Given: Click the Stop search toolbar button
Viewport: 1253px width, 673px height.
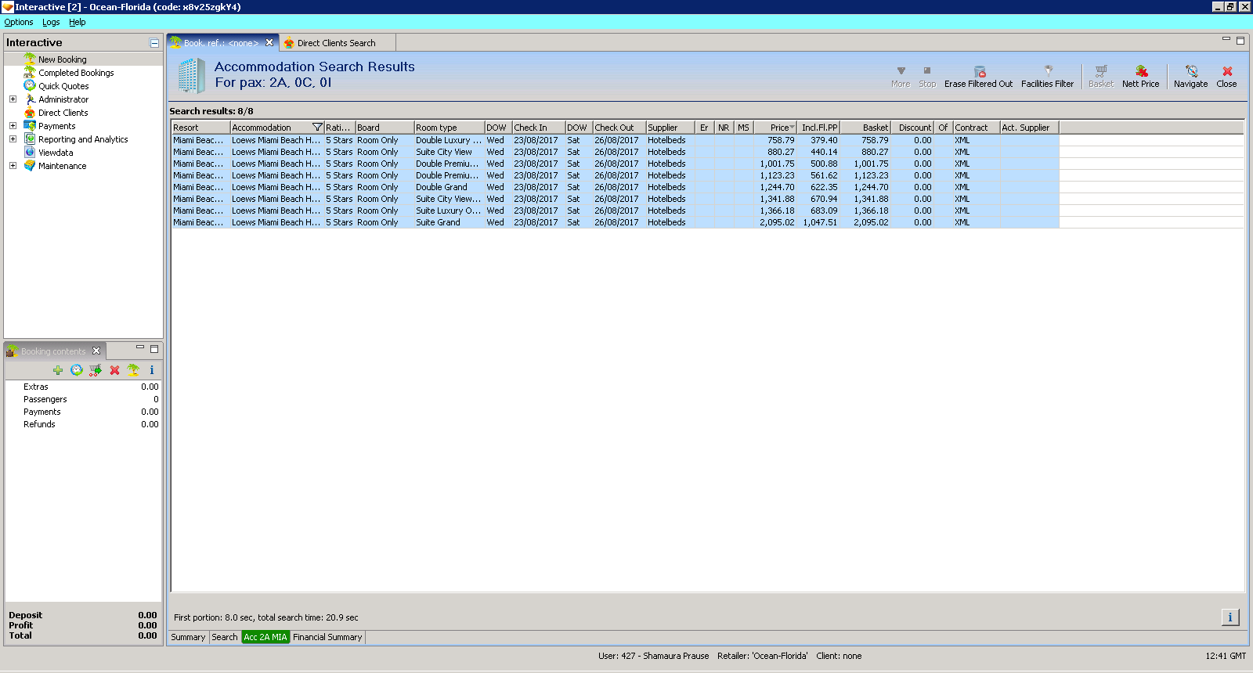Looking at the screenshot, I should (927, 77).
